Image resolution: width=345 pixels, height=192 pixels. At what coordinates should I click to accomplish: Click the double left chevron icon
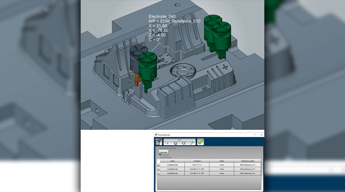coord(184,143)
